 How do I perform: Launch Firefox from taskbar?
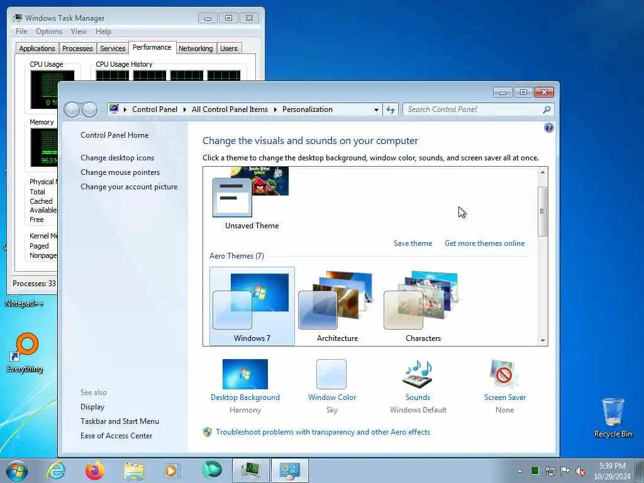(x=94, y=470)
